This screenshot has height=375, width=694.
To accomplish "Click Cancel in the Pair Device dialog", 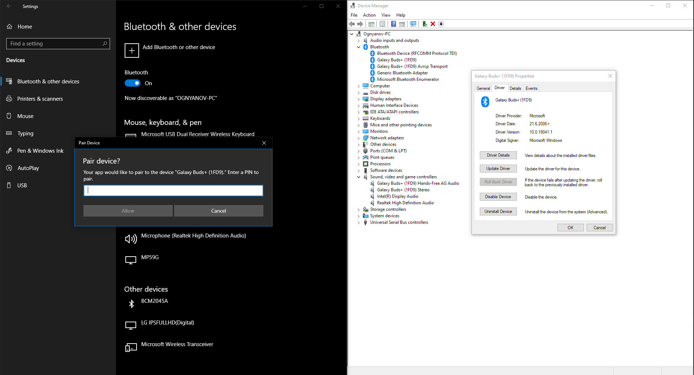I will tap(219, 211).
